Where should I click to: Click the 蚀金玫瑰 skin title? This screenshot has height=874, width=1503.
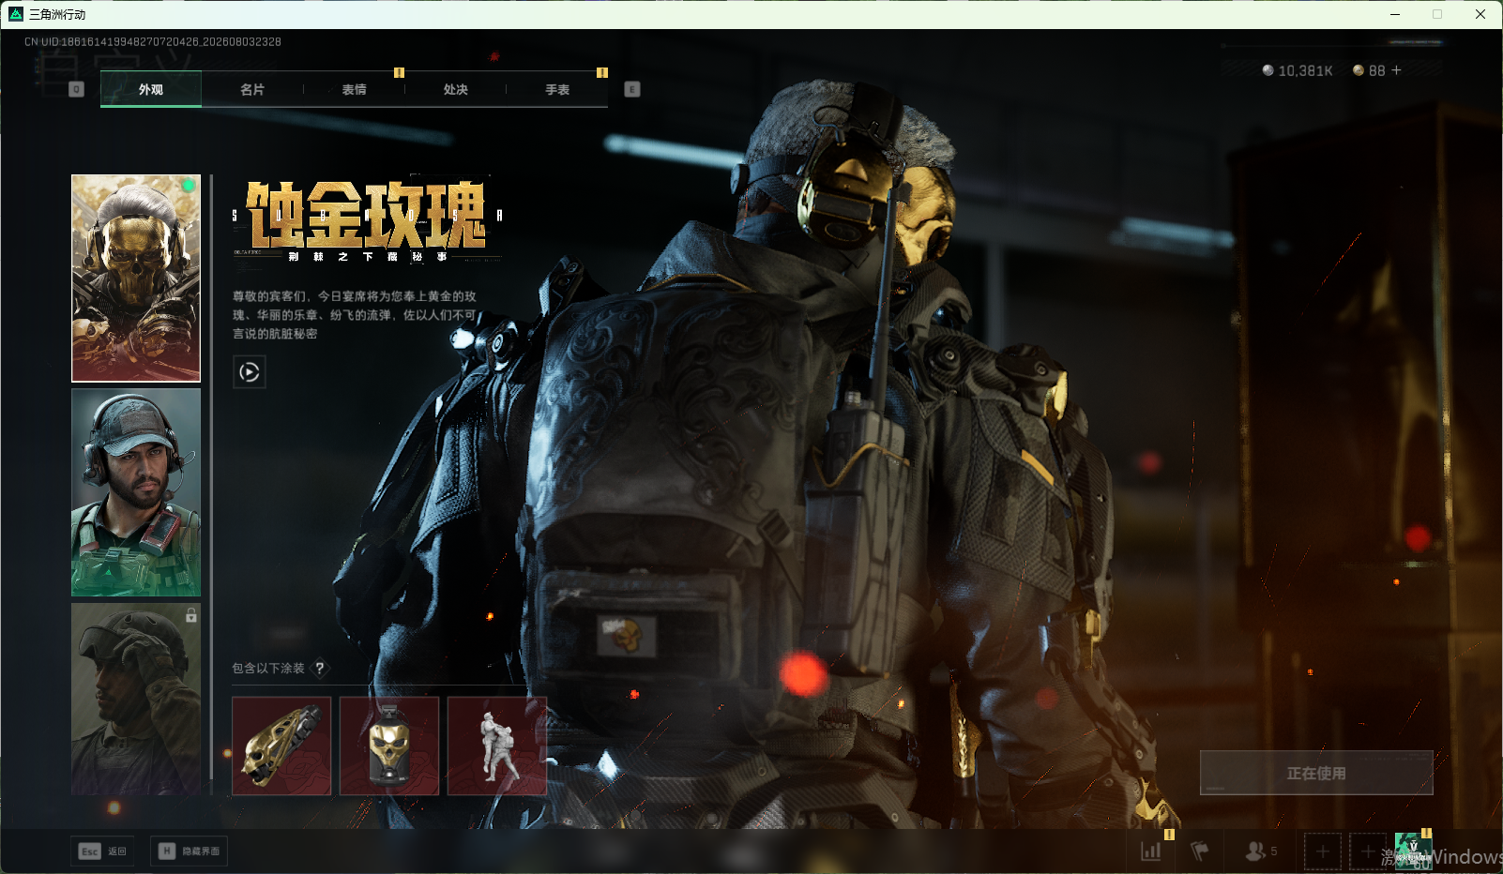[367, 215]
